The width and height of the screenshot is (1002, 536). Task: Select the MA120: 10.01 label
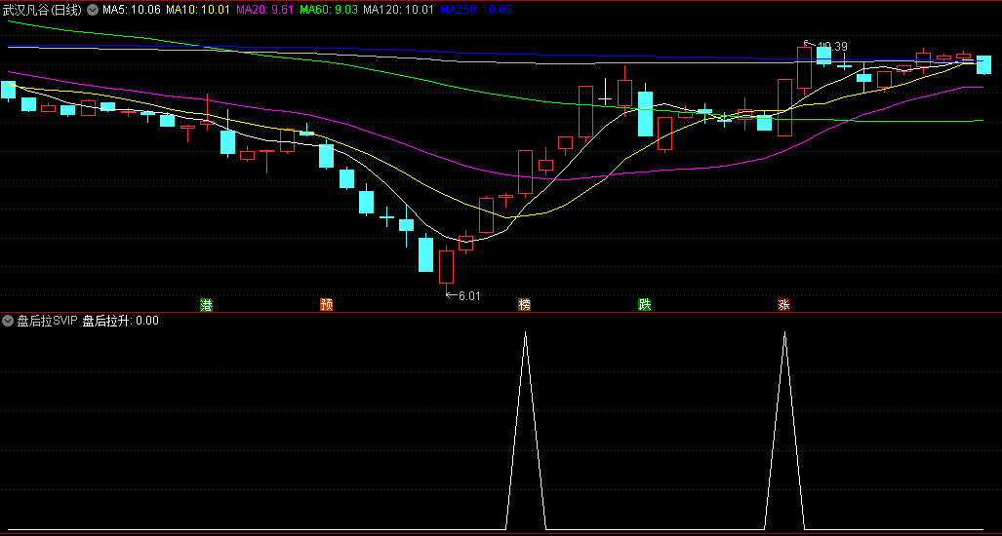pos(398,10)
